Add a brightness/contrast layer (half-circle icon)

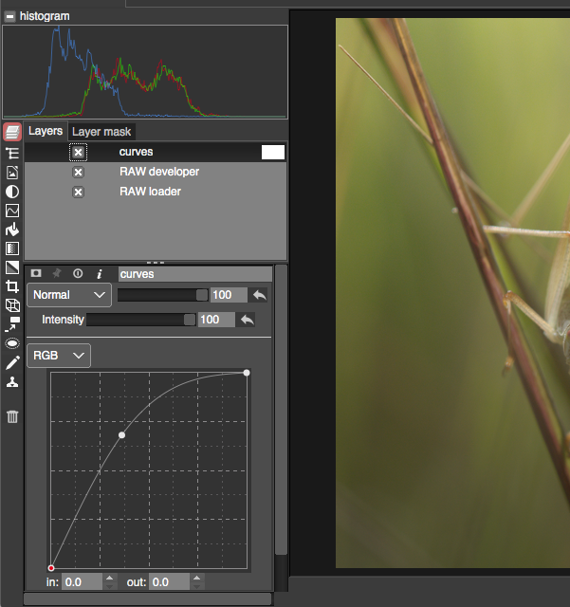(x=12, y=192)
